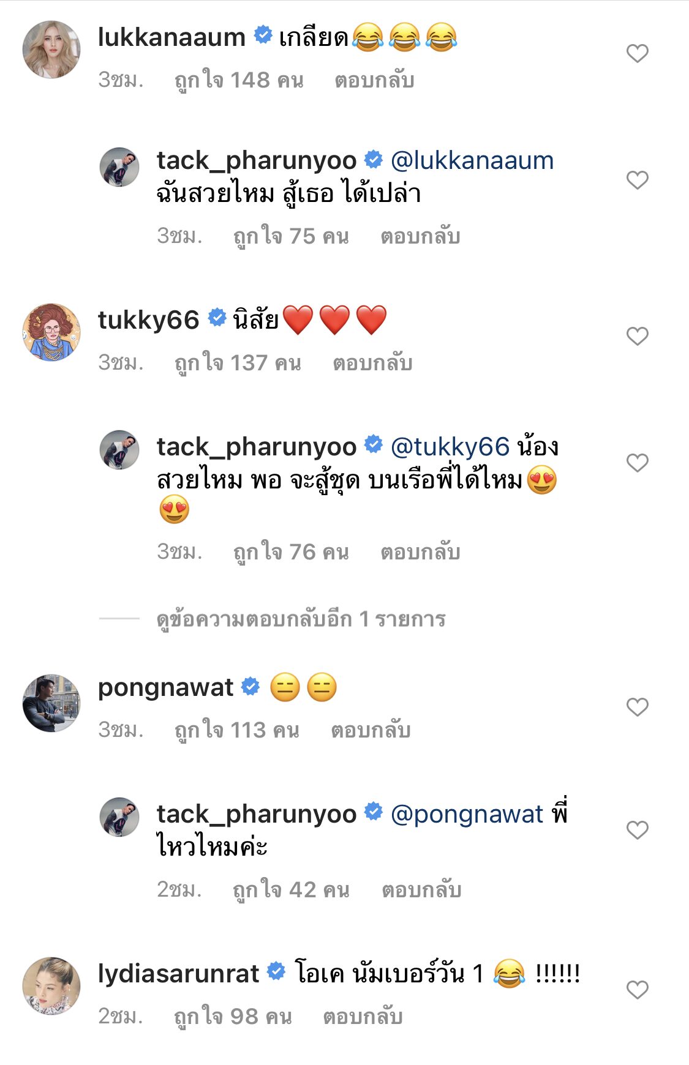View the 148 likes on lukkanaaum's comment
The height and width of the screenshot is (1065, 689).
click(239, 80)
